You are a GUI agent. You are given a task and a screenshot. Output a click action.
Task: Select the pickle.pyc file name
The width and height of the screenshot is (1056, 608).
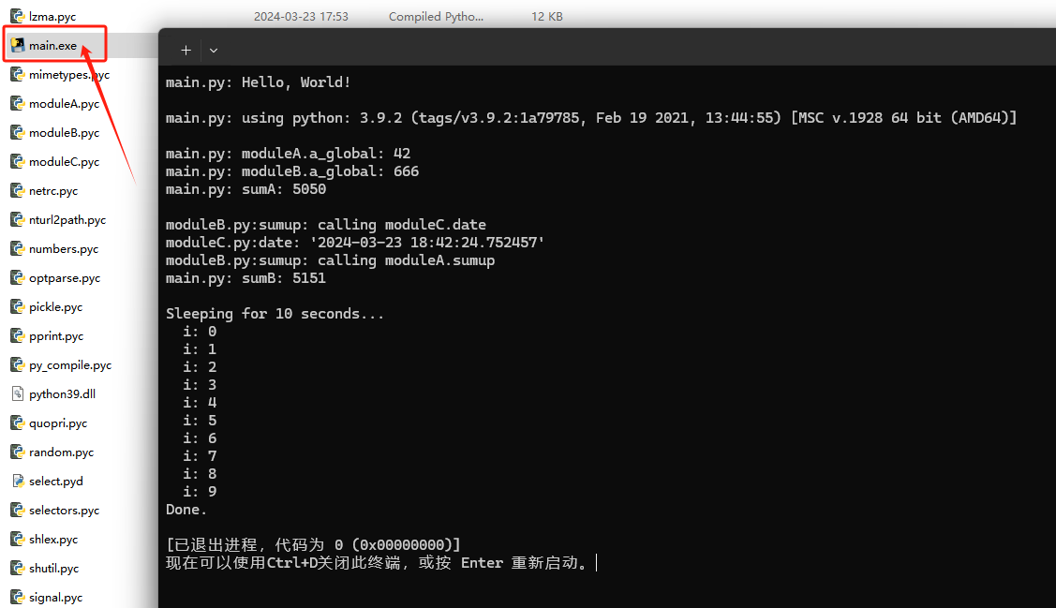[56, 306]
